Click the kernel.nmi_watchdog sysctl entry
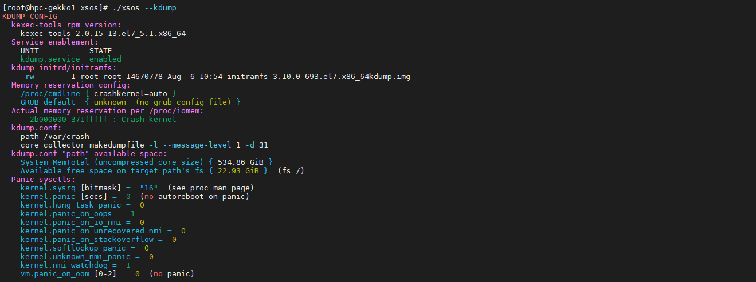Image resolution: width=756 pixels, height=282 pixels. (x=69, y=265)
